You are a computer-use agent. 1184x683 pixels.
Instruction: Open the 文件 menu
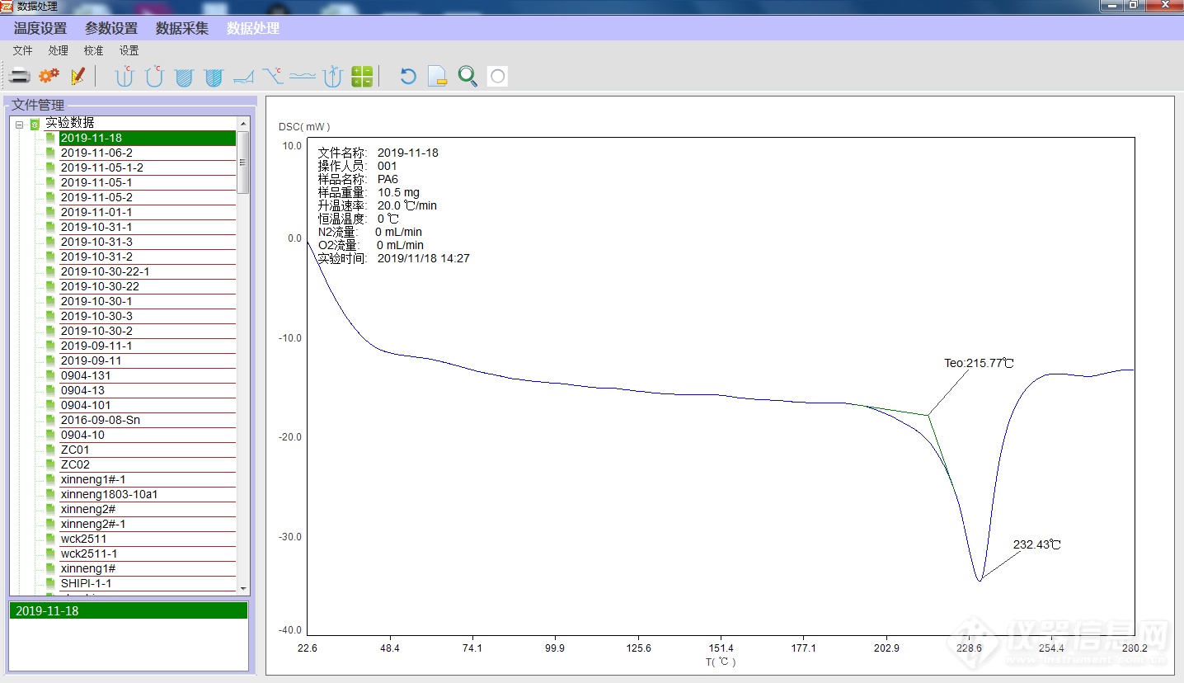point(23,50)
